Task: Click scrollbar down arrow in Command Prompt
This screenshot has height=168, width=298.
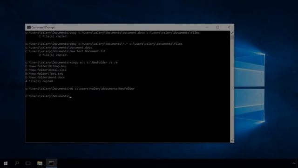Action: tap(232, 140)
